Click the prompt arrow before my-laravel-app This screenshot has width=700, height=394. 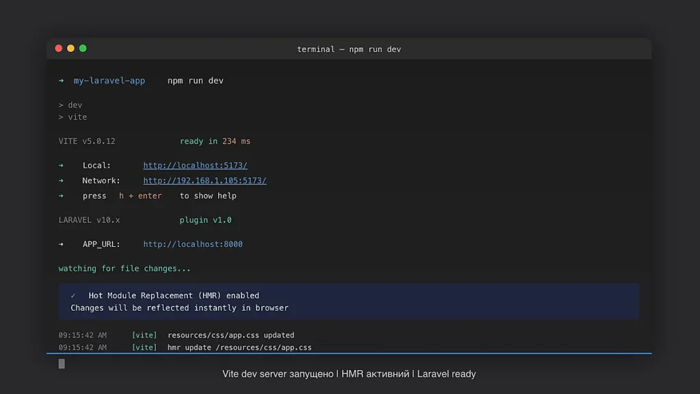point(61,81)
